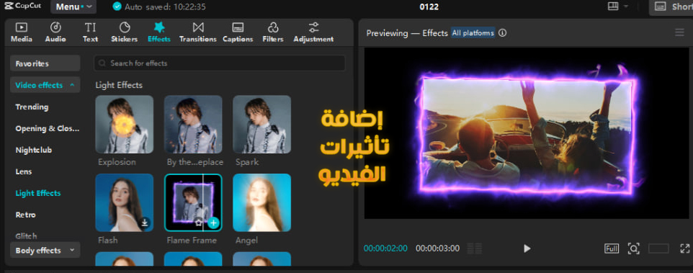Viewport: 693px width, 273px height.
Task: Click the preview video frame
Action: coord(527,133)
